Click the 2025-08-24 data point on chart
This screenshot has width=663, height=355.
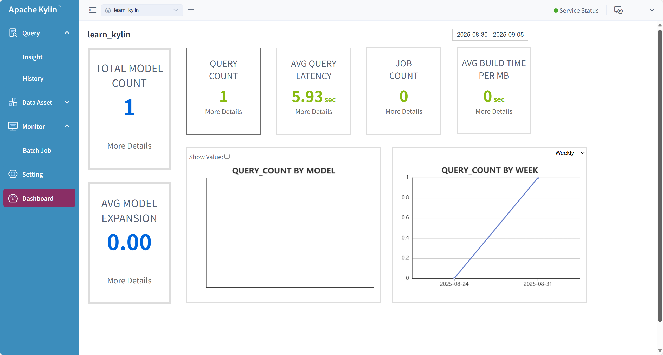[454, 278]
